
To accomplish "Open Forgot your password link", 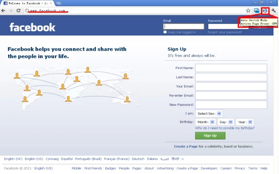I will coord(225,32).
